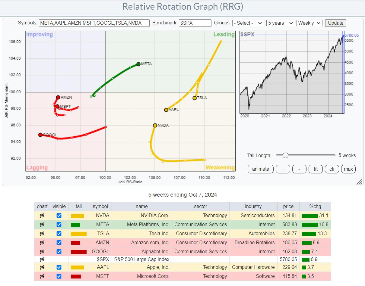Sort table by the %chg column header
This screenshot has height=286, width=365.
coord(315,207)
